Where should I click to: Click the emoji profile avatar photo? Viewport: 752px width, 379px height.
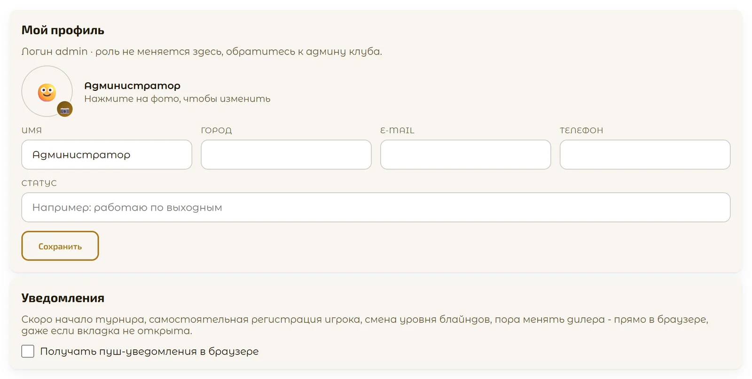[47, 91]
